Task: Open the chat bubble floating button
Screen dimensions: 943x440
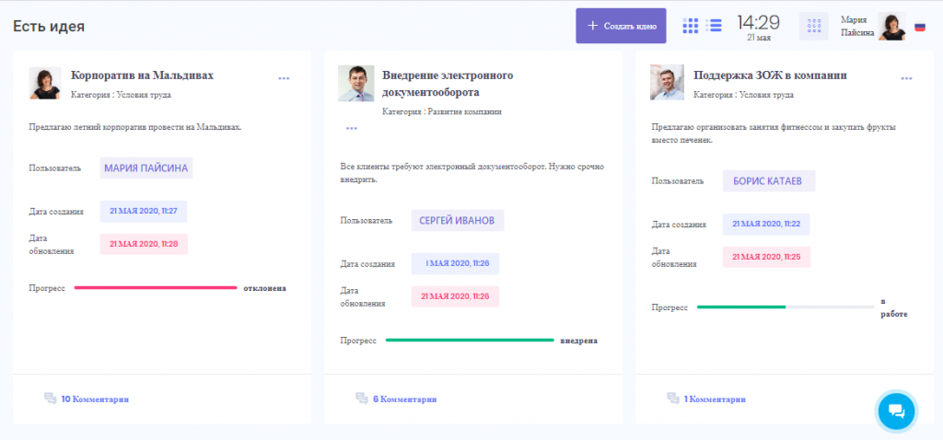Action: click(x=896, y=411)
